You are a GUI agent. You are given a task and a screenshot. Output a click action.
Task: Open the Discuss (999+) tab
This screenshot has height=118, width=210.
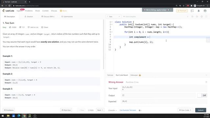click(x=48, y=17)
